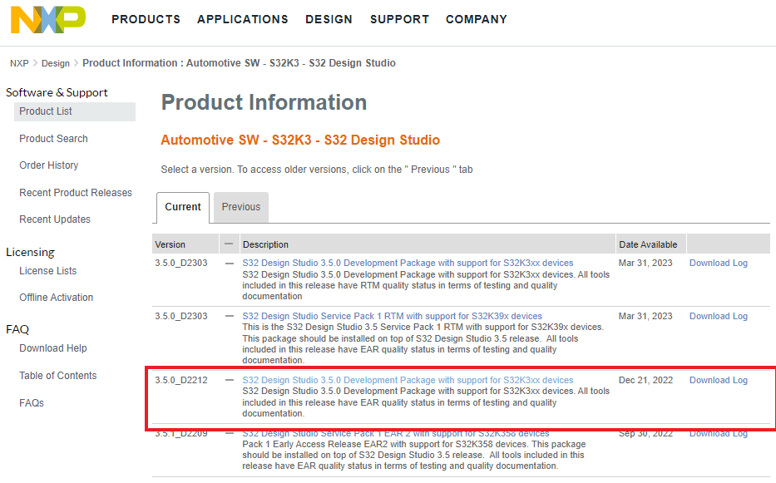The height and width of the screenshot is (483, 776).
Task: Open the Support menu
Action: coord(399,19)
